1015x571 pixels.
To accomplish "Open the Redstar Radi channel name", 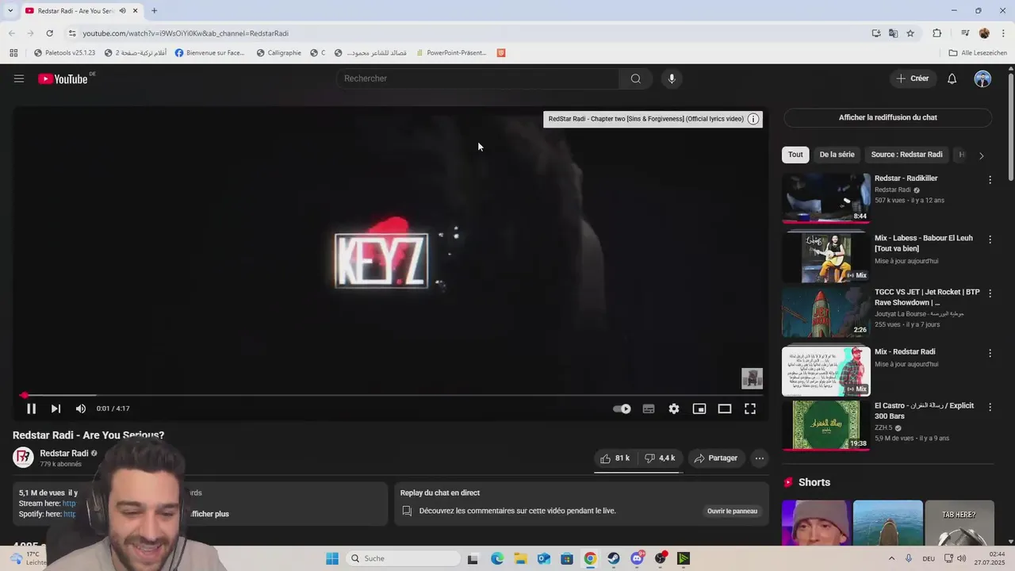I will (x=64, y=454).
